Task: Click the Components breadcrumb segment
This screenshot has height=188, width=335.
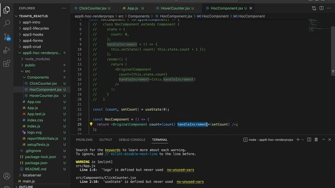Action: (139, 16)
